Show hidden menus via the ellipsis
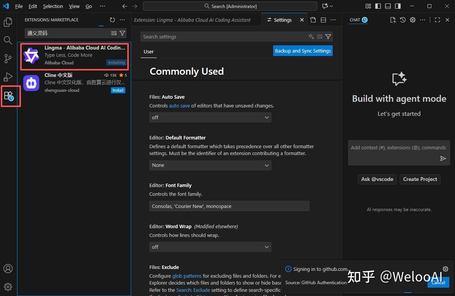The height and width of the screenshot is (296, 455). click(102, 6)
